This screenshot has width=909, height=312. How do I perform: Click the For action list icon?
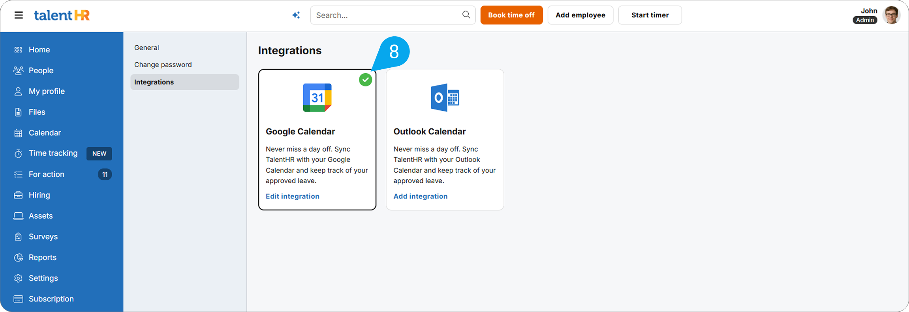tap(18, 174)
